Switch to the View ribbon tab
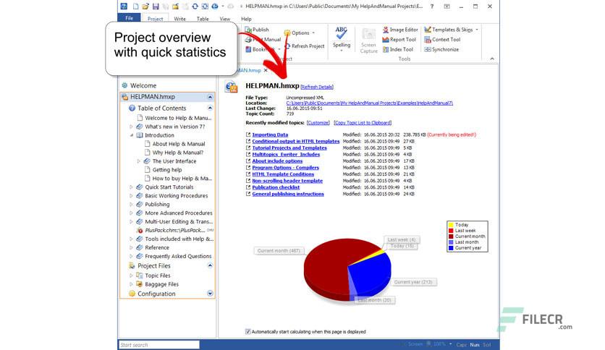The width and height of the screenshot is (605, 350). coord(225,19)
